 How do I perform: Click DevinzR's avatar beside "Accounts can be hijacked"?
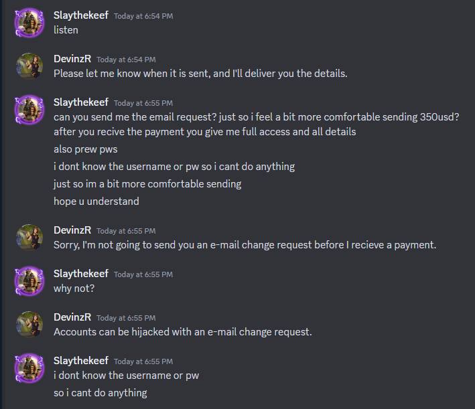point(29,325)
